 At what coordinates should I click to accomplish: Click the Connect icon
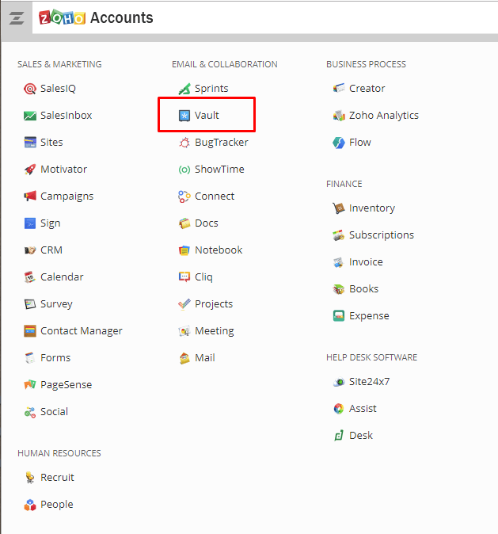click(x=184, y=196)
